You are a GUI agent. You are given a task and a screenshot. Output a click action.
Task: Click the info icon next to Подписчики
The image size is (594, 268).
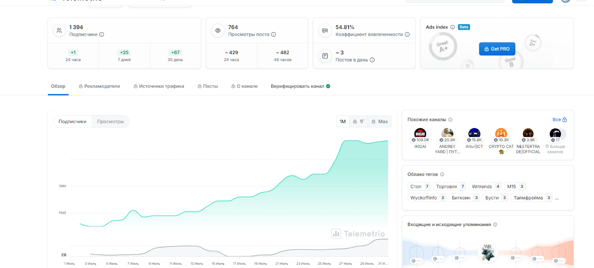(102, 34)
